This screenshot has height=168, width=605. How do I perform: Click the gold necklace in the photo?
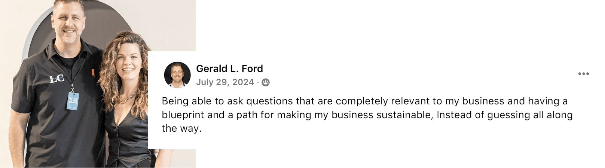pos(127,98)
